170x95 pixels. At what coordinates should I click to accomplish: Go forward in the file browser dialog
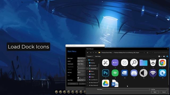click(91, 53)
